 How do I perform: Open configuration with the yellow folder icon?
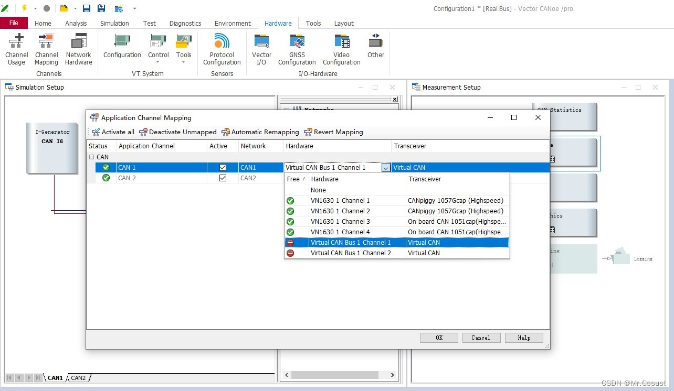pos(64,8)
